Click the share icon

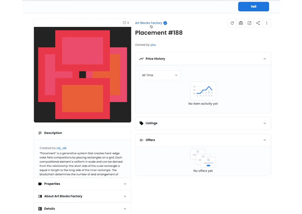tap(258, 23)
